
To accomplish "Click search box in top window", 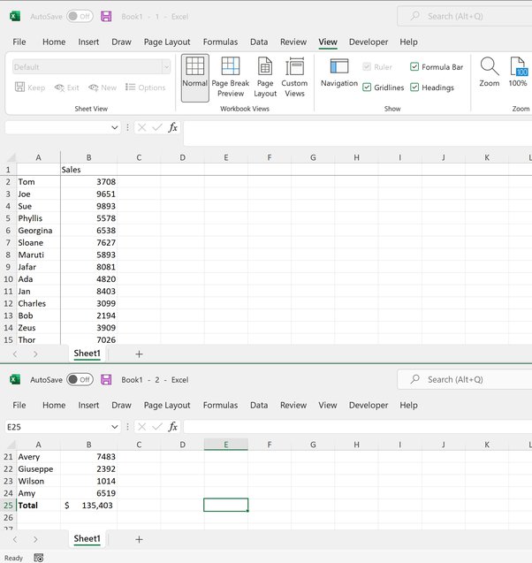I will click(x=465, y=16).
